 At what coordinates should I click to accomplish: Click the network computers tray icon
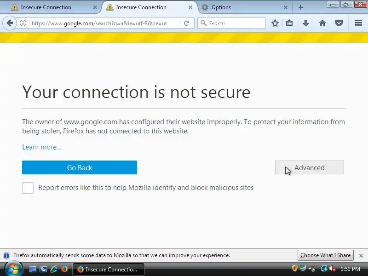324,269
